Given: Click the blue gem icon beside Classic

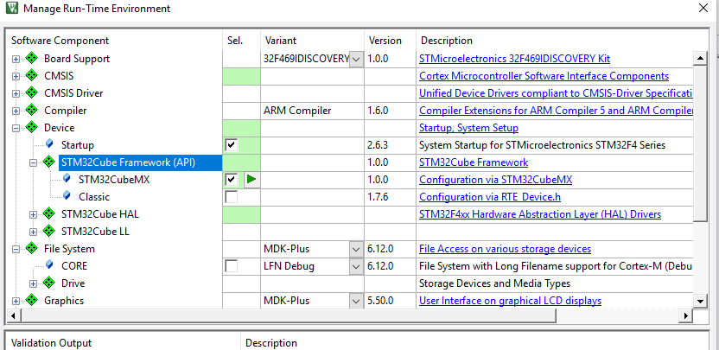Looking at the screenshot, I should pyautogui.click(x=67, y=196).
